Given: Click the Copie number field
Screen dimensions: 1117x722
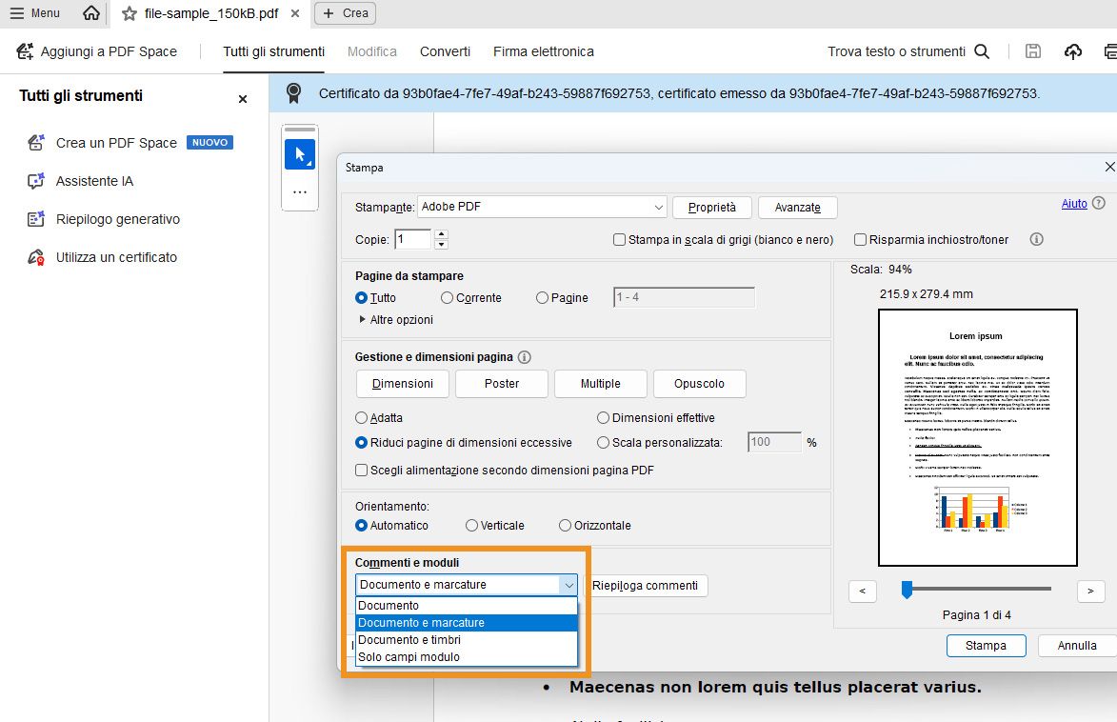Looking at the screenshot, I should pyautogui.click(x=413, y=239).
